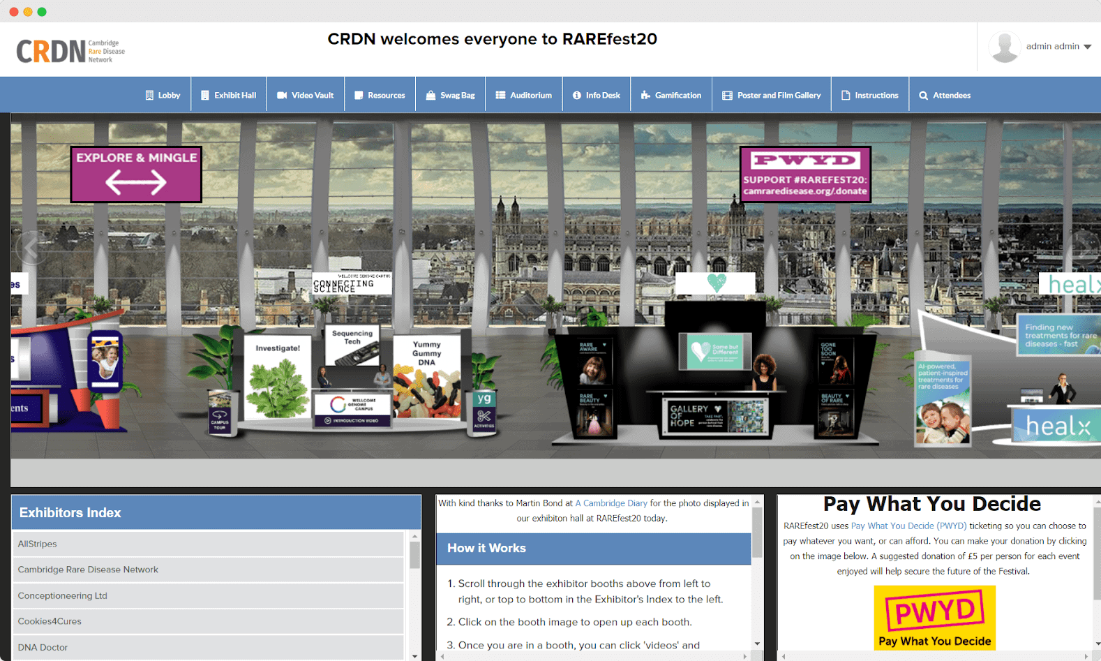Select Conceptioneering Ltd exhibitor
The image size is (1101, 661).
pyautogui.click(x=208, y=595)
